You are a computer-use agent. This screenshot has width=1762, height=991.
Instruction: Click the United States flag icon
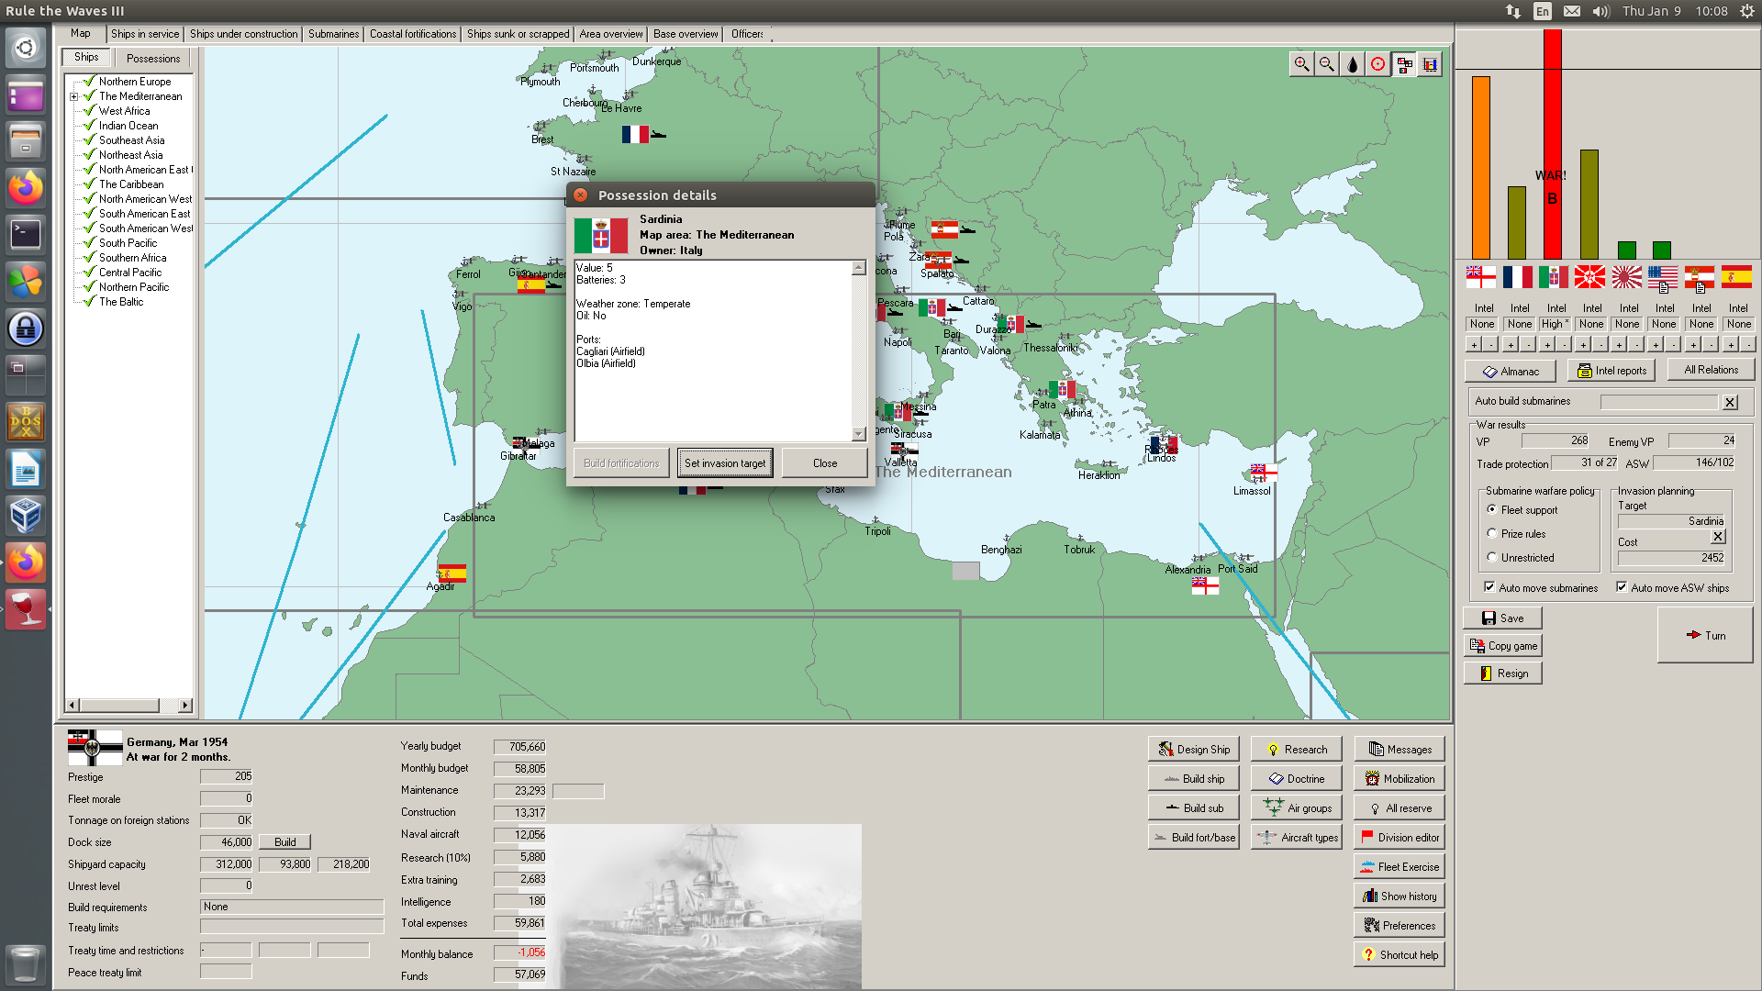click(1663, 276)
